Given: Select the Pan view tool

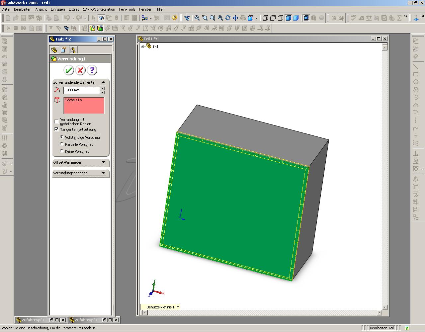Looking at the screenshot, I should 235,18.
